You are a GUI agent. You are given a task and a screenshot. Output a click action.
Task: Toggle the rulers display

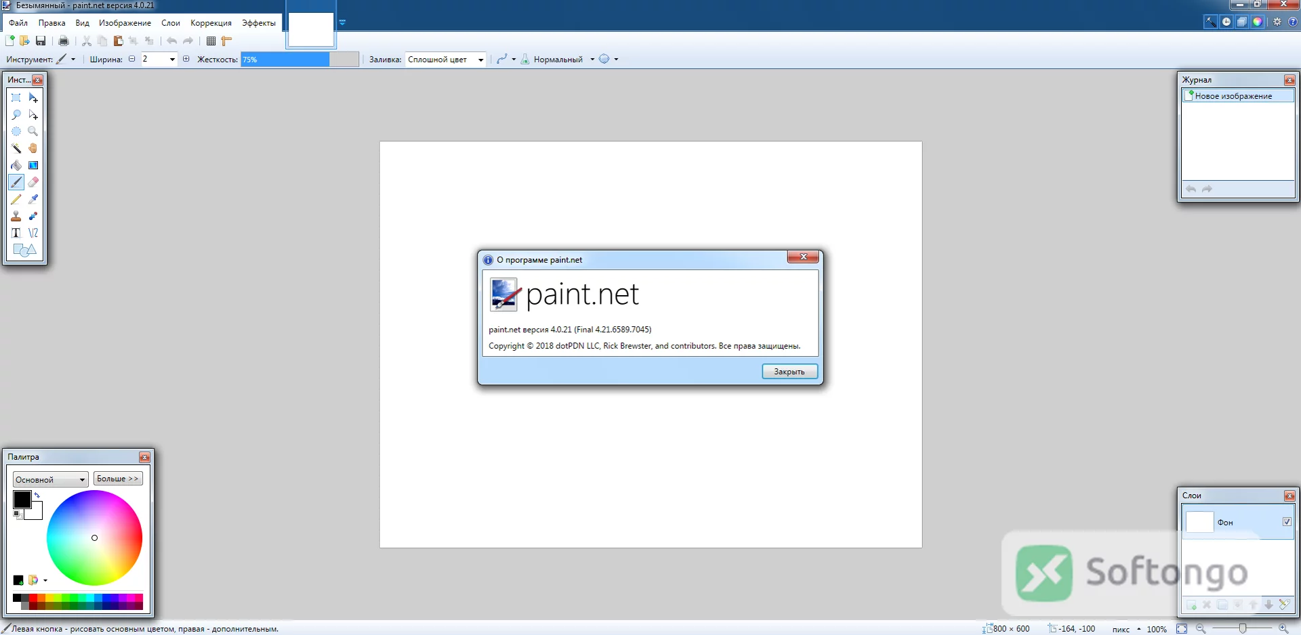point(227,41)
